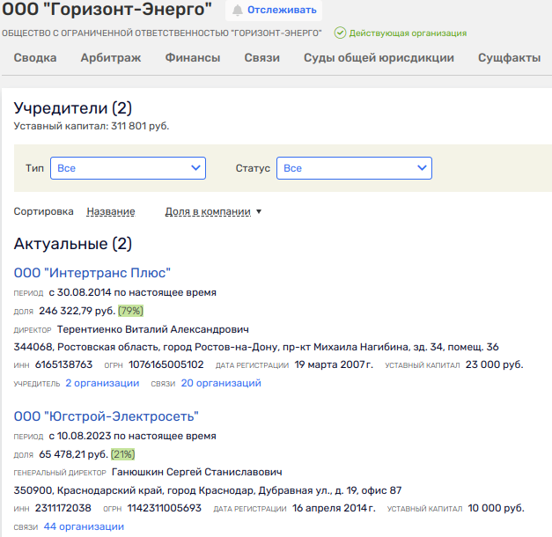Click the 79% share badge

coord(130,311)
